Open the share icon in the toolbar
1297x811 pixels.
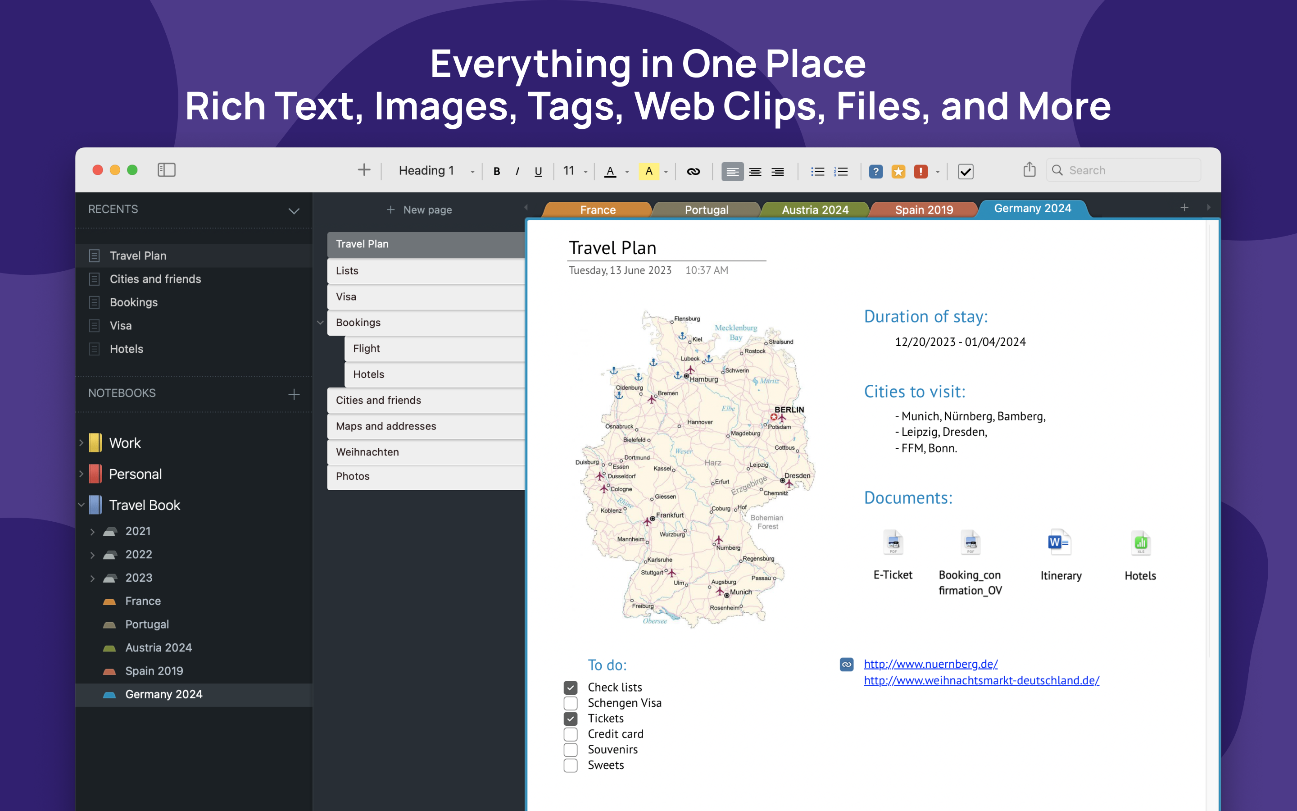click(1029, 169)
